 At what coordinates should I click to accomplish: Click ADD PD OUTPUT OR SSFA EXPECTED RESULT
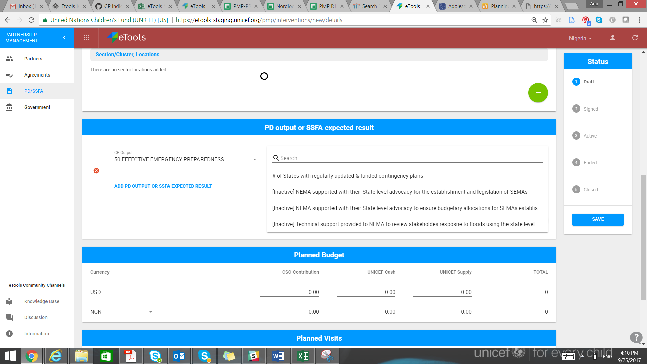[163, 186]
